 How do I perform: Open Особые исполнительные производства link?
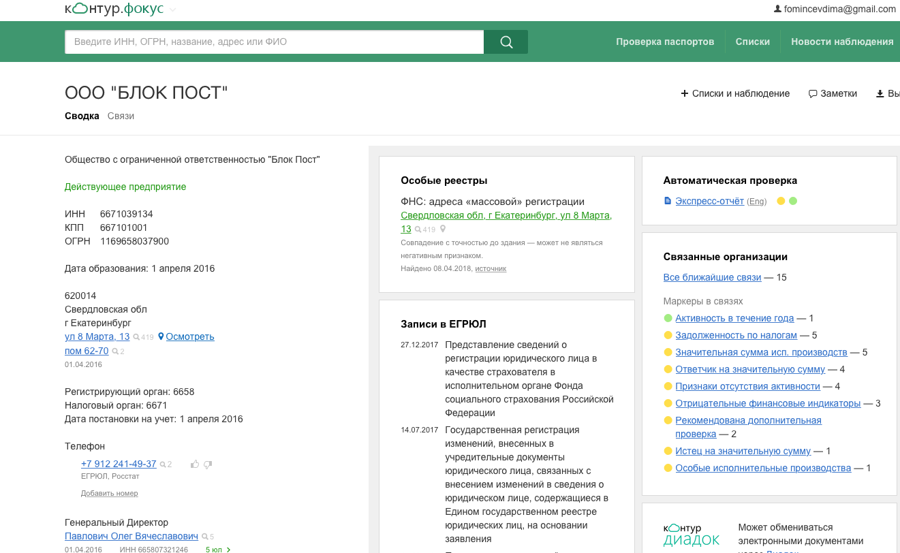coord(763,468)
